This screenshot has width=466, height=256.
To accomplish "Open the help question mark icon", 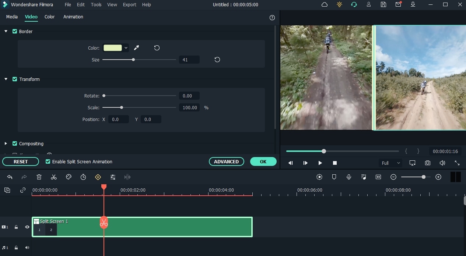I will point(272,17).
